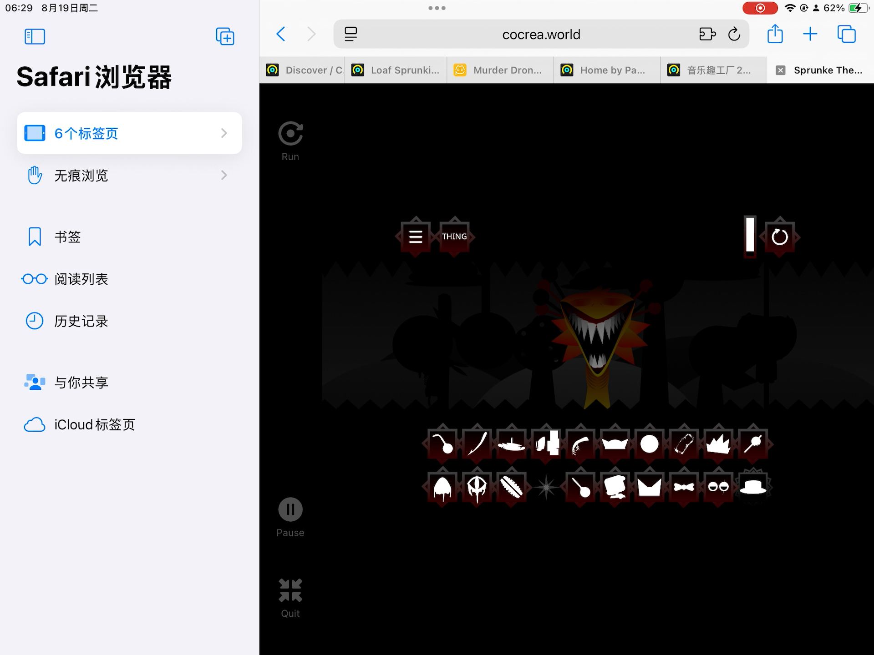Image resolution: width=874 pixels, height=655 pixels.
Task: Toggle the THING mode button
Action: pyautogui.click(x=454, y=237)
